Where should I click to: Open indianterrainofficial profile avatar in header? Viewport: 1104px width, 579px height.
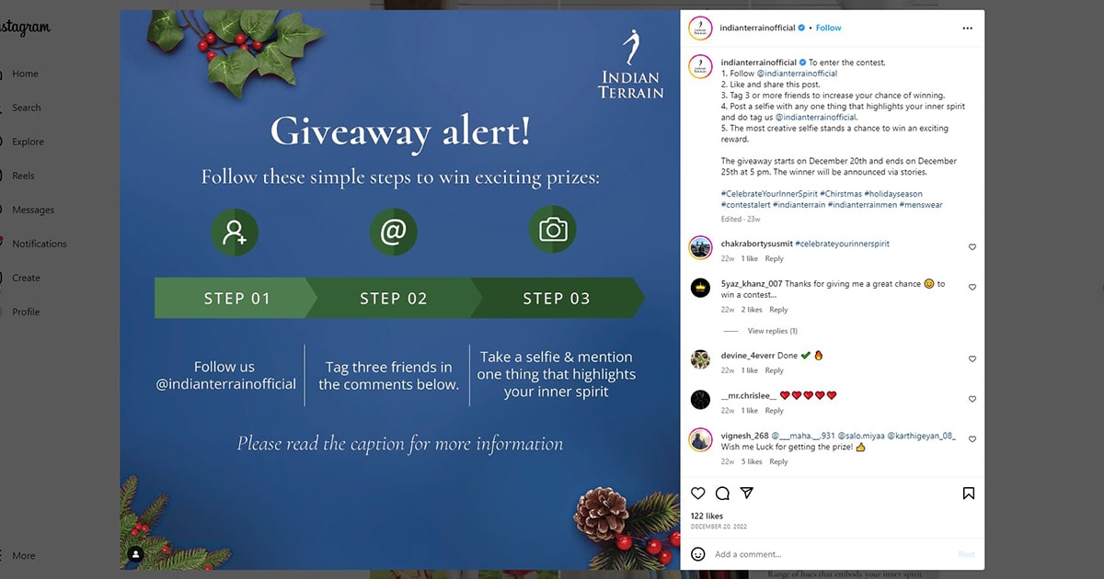tap(701, 28)
